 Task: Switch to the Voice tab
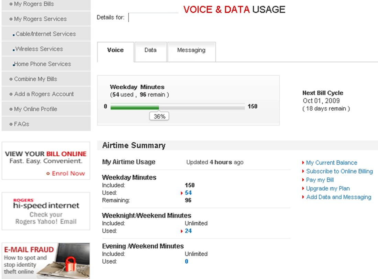coord(115,52)
